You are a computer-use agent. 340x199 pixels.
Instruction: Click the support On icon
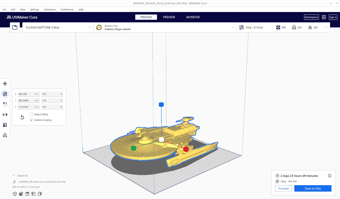point(294,27)
